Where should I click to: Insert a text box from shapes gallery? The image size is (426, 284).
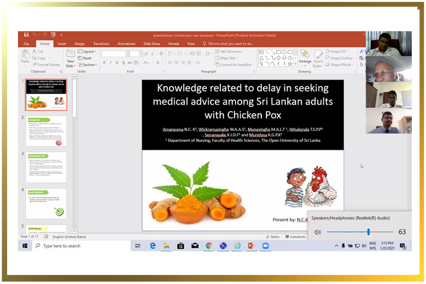point(261,52)
